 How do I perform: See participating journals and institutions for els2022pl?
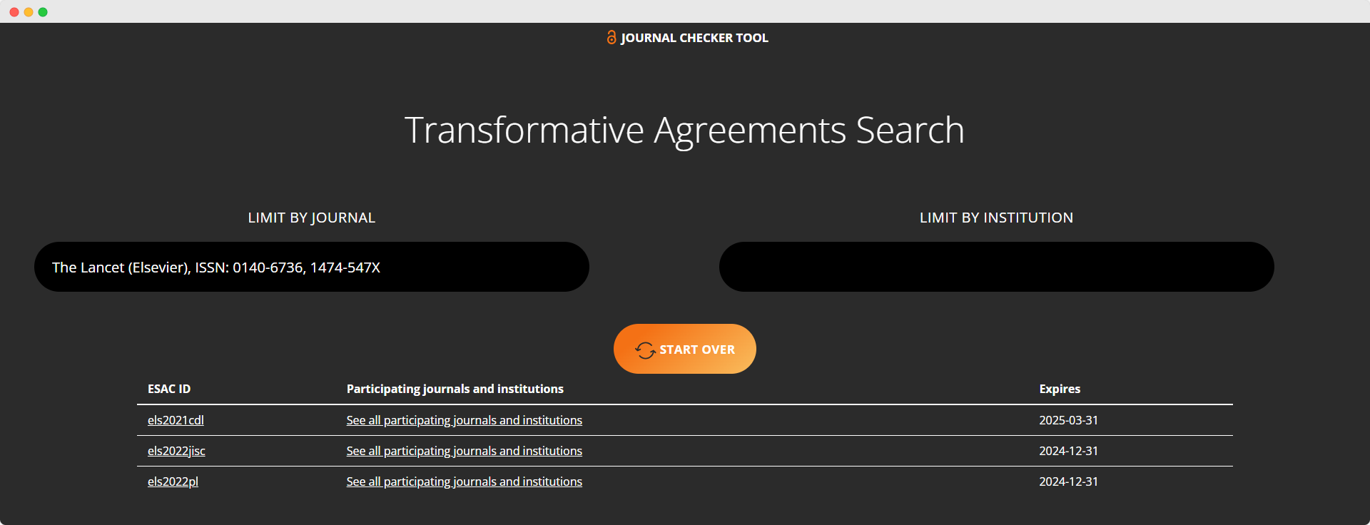[x=465, y=481]
